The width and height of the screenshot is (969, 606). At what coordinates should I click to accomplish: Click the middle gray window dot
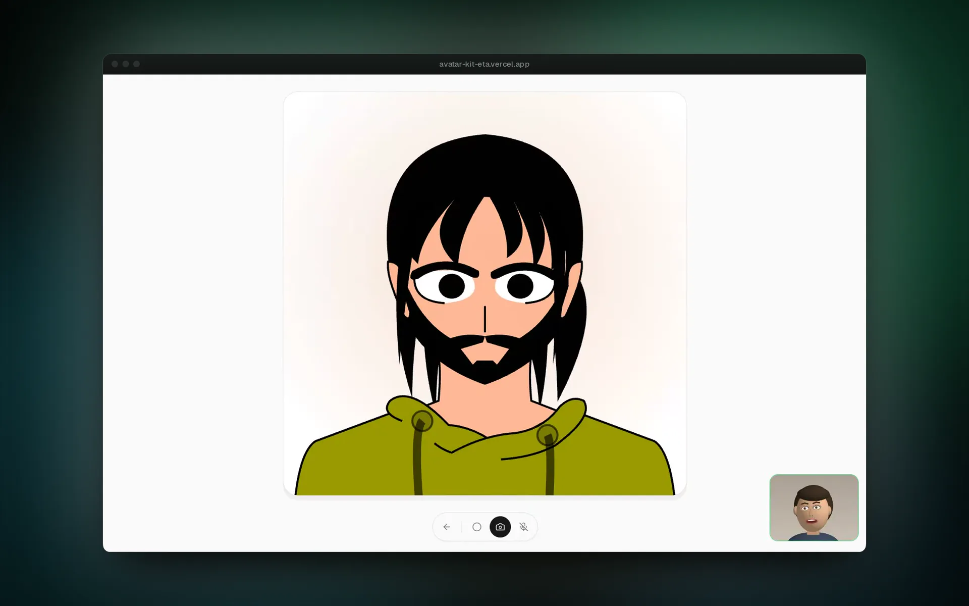pyautogui.click(x=126, y=64)
